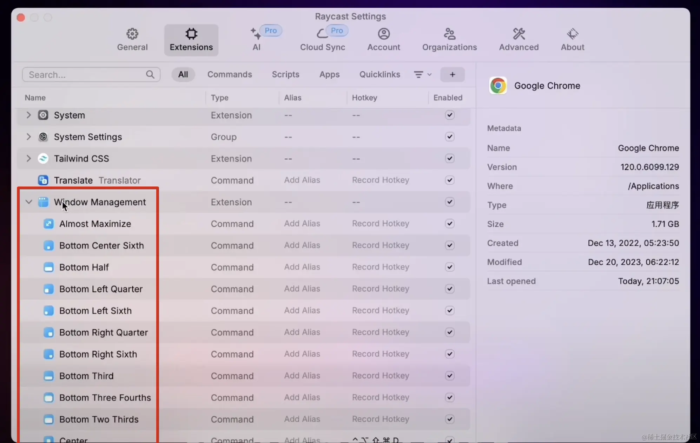This screenshot has width=700, height=443.
Task: Open General settings panel
Action: coord(132,38)
